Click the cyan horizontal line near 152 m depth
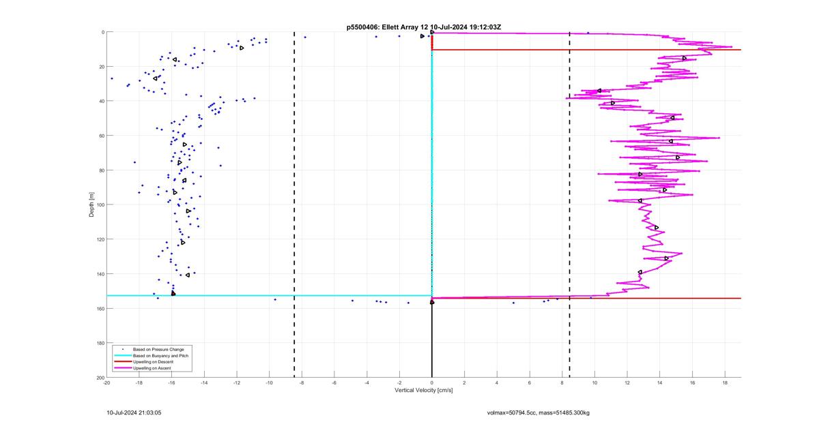 (x=270, y=295)
